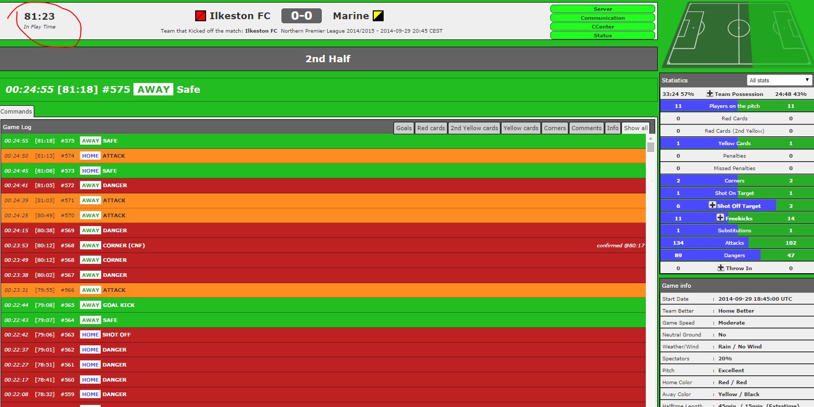The width and height of the screenshot is (814, 407).
Task: Click the Communication status button
Action: pyautogui.click(x=603, y=18)
